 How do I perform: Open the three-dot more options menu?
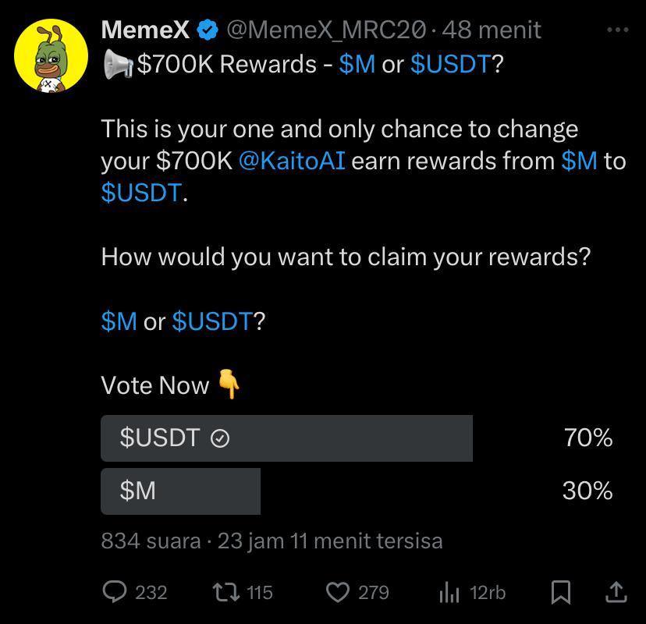(616, 30)
